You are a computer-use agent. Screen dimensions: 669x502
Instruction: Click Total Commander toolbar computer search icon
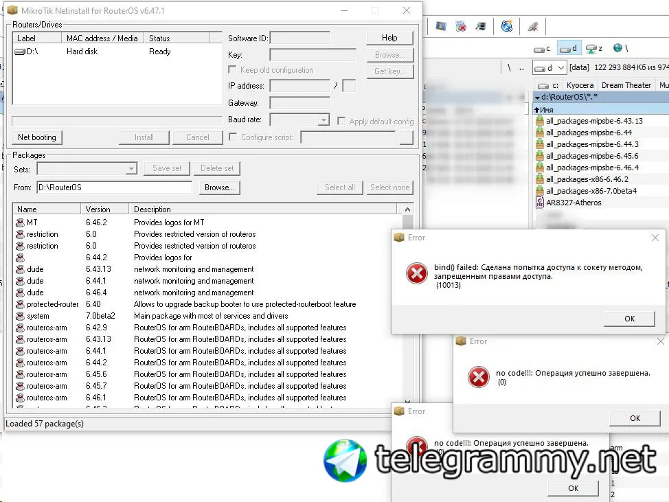(x=480, y=27)
